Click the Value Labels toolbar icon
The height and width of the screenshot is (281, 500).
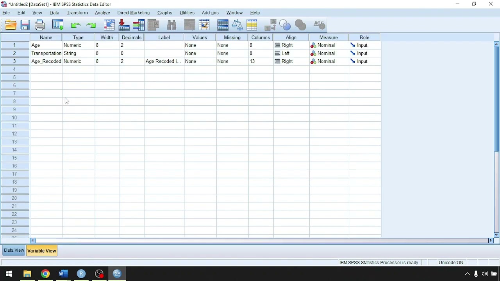[270, 25]
